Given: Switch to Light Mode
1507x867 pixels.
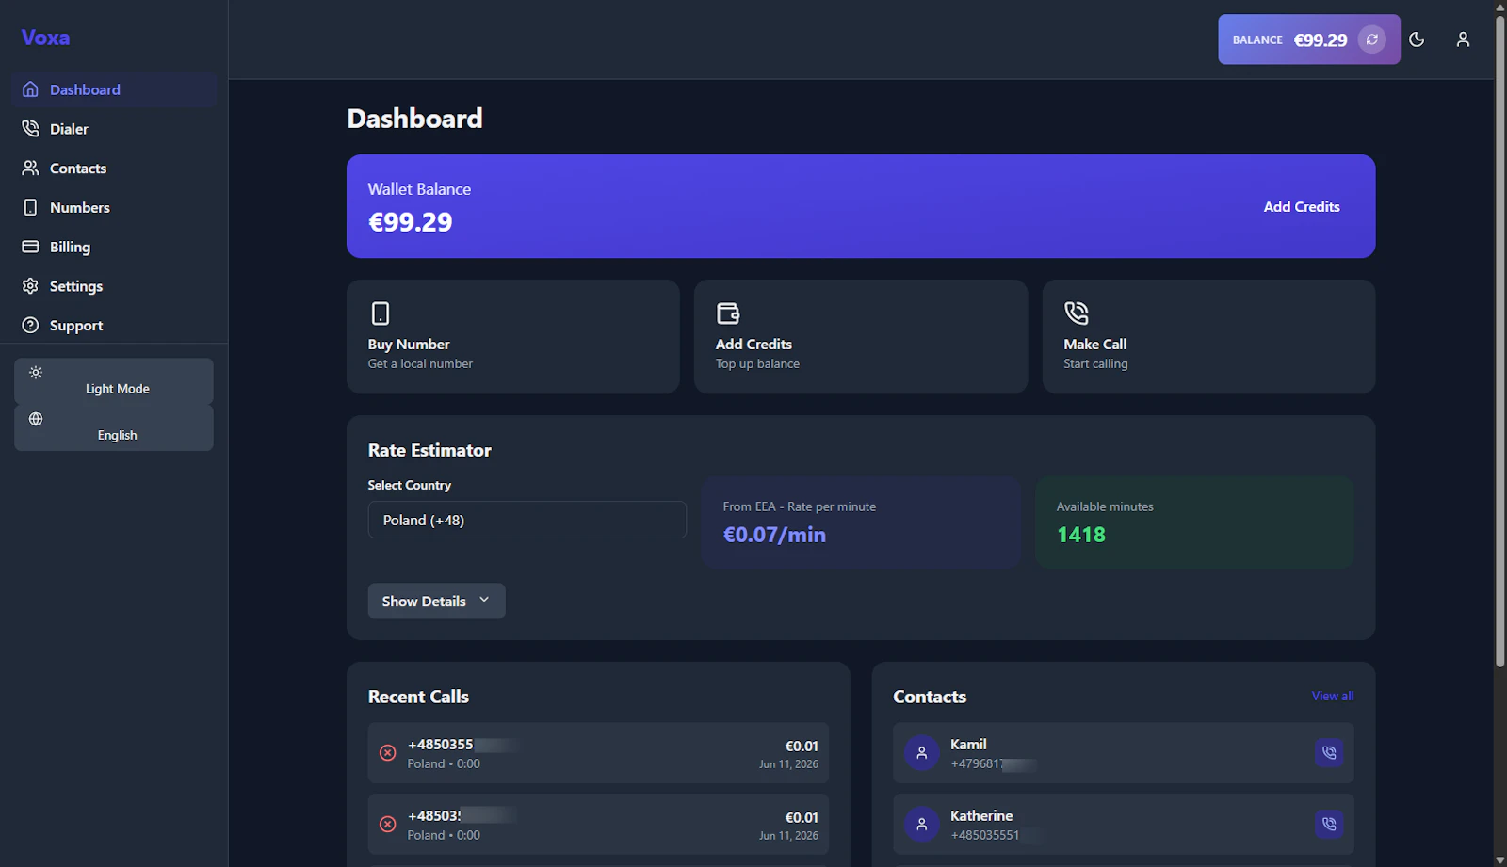Looking at the screenshot, I should point(114,381).
